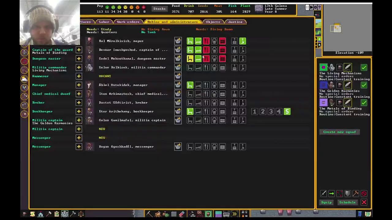Toggle checkmark for The Living Mechanisms squad
Image resolution: width=392 pixels, height=220 pixels.
coord(364,67)
